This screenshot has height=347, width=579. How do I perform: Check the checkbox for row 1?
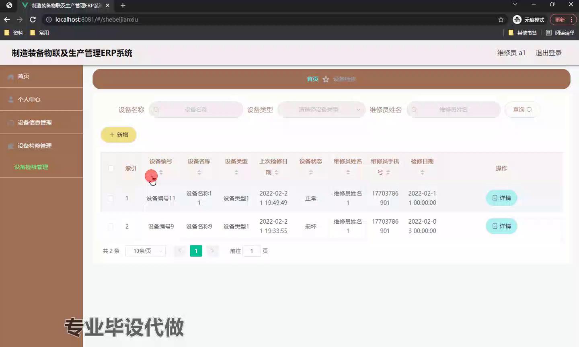[111, 198]
